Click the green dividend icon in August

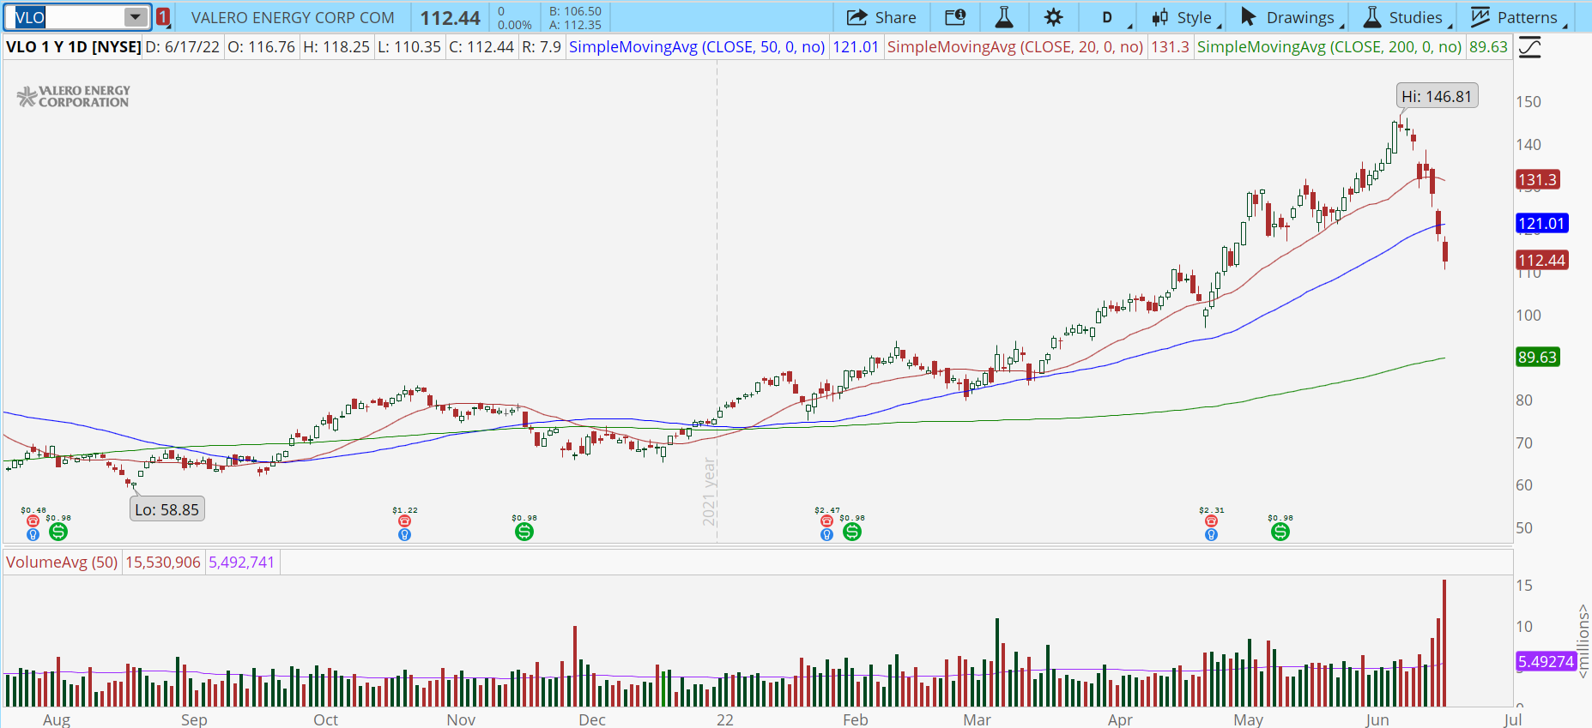(58, 532)
